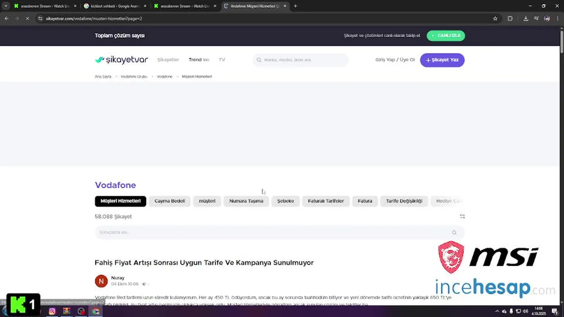564x317 pixels.
Task: Select the Numara Taşıma category chip
Action: coord(246,201)
